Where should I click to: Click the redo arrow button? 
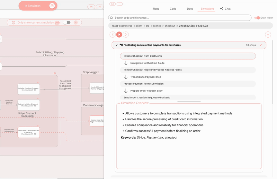(99, 7)
